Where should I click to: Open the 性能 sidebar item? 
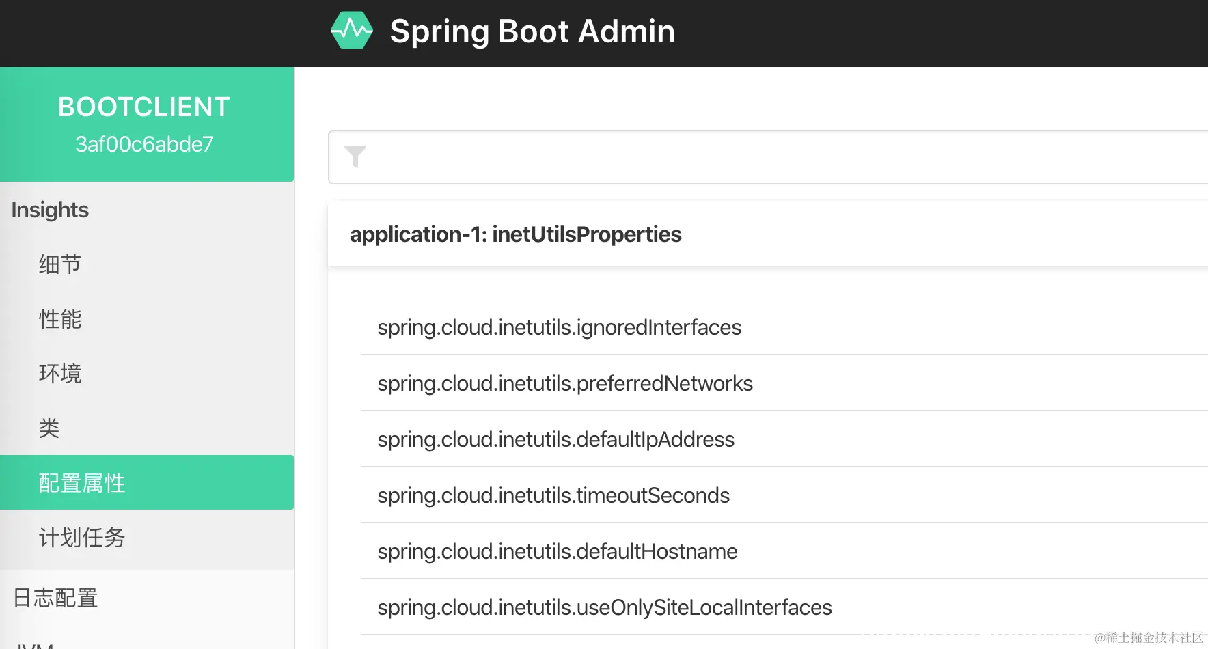(147, 319)
